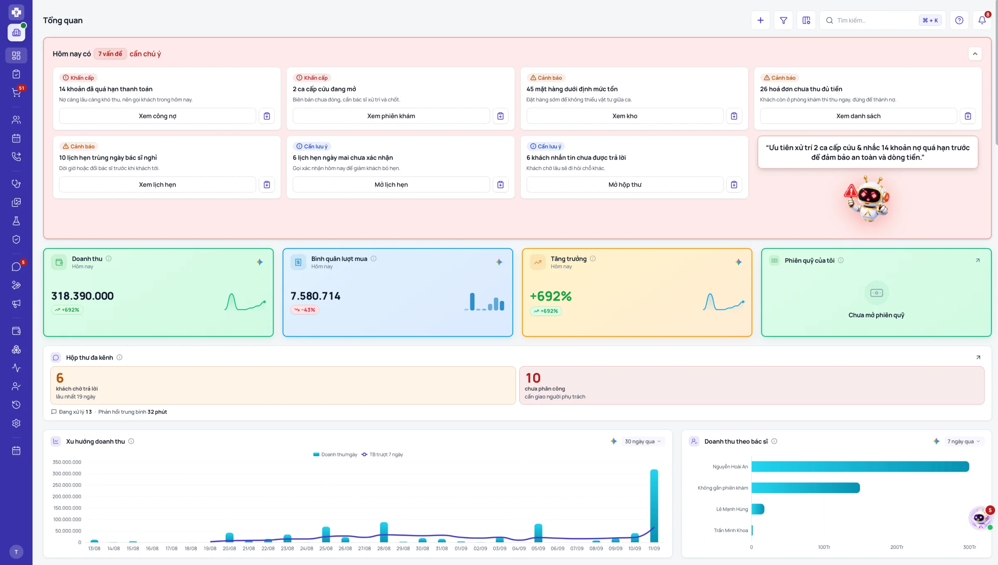998x565 pixels.
Task: Open the phone calls sidebar icon
Action: (x=16, y=156)
